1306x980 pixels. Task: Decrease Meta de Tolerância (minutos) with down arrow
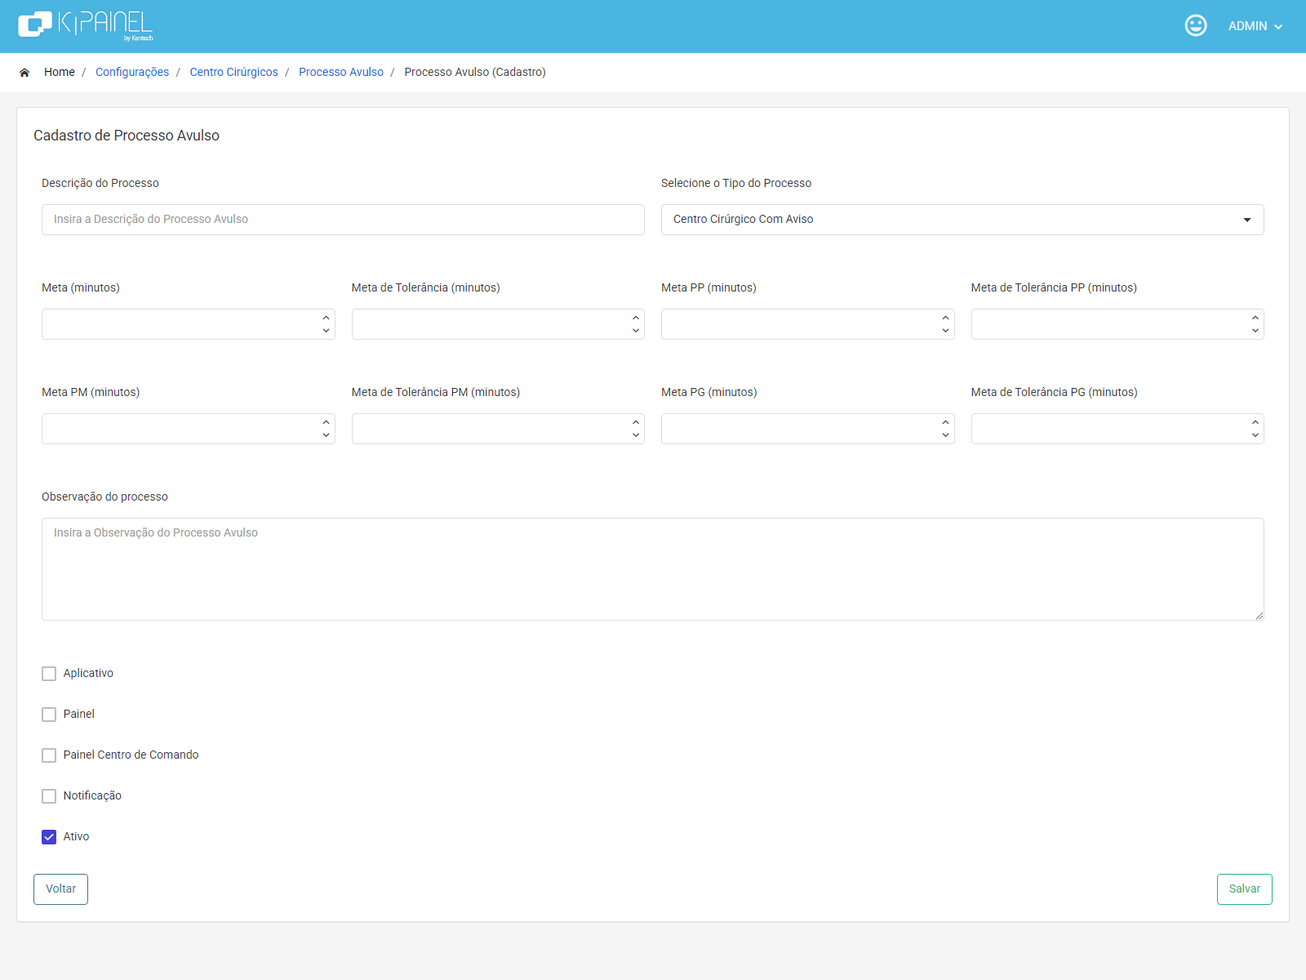(636, 331)
